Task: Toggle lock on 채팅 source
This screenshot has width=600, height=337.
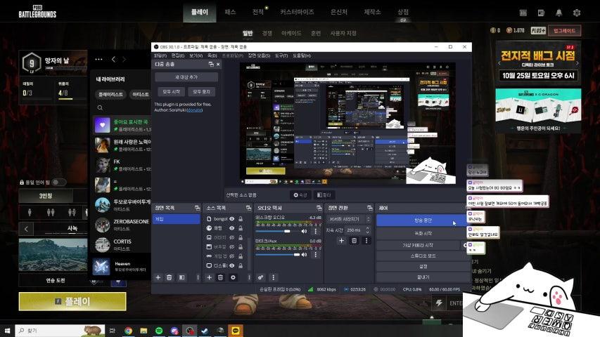Action: [x=241, y=228]
